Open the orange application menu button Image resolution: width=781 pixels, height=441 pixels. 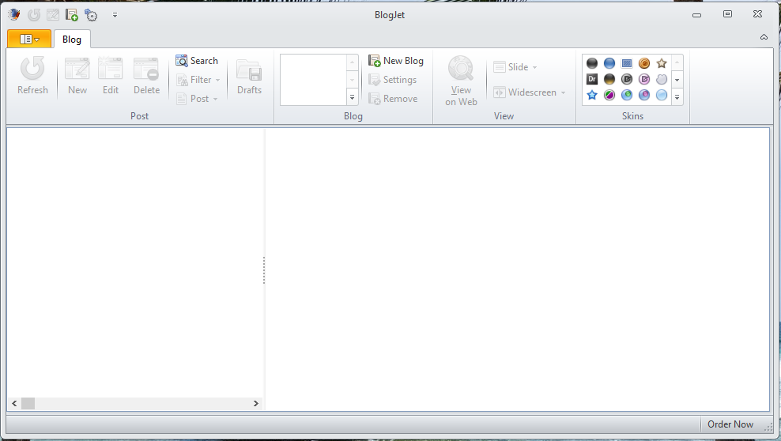pyautogui.click(x=29, y=39)
